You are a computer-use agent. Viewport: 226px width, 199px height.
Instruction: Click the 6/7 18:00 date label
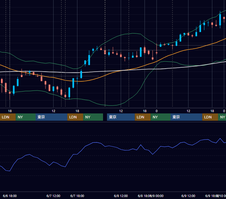pyautogui.click(x=77, y=196)
